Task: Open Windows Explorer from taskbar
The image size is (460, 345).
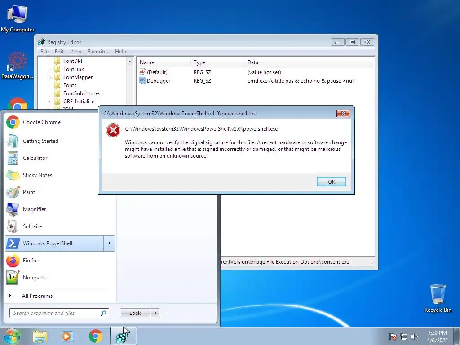Action: pos(40,336)
